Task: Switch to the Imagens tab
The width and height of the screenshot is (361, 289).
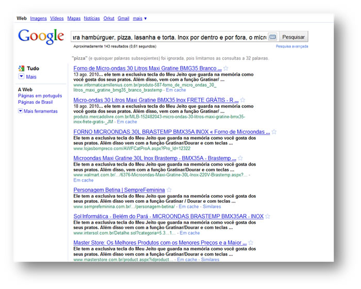Action: tap(38, 19)
